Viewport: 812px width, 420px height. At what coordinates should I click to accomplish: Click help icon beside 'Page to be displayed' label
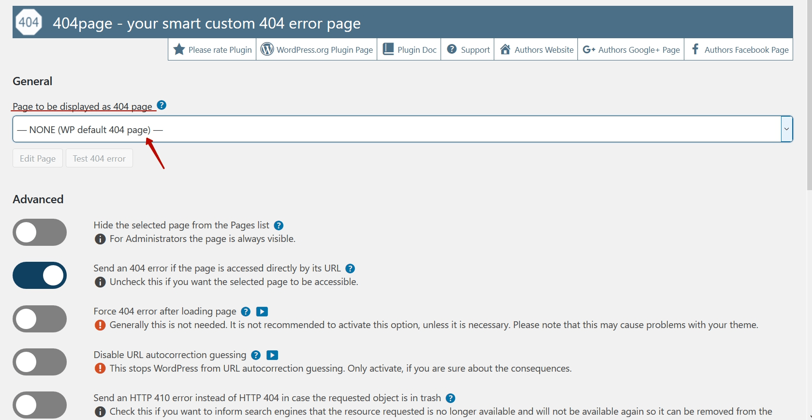(162, 105)
